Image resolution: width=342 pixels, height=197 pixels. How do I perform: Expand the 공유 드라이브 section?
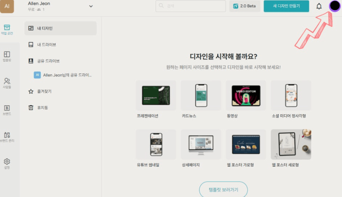tap(61, 61)
